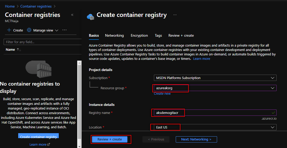This screenshot has height=148, width=287.
Task: Click the left panel vertical scrollbar
Action: click(80, 102)
